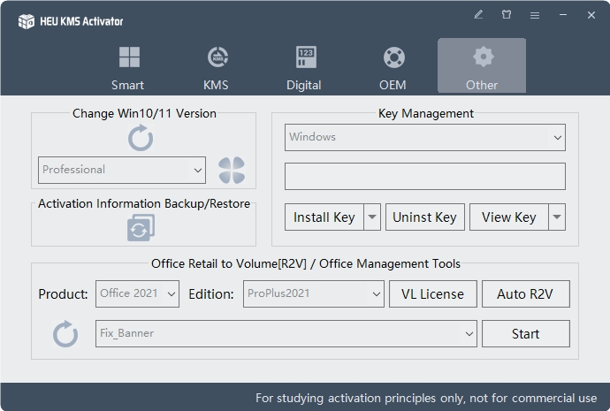610x411 pixels.
Task: Click the HEU KMS Activator cube logo
Action: 27,21
